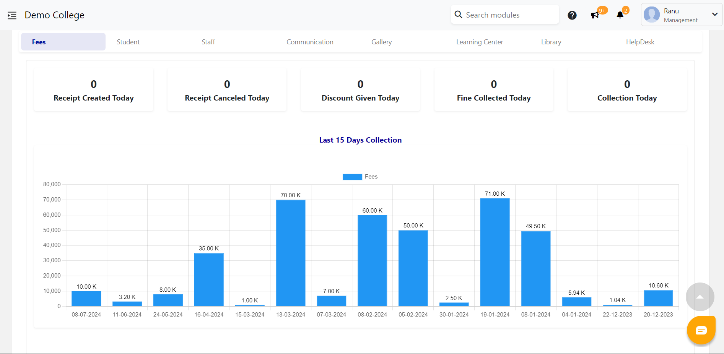Click the 10.60 K bar for 20-12-2023

658,298
